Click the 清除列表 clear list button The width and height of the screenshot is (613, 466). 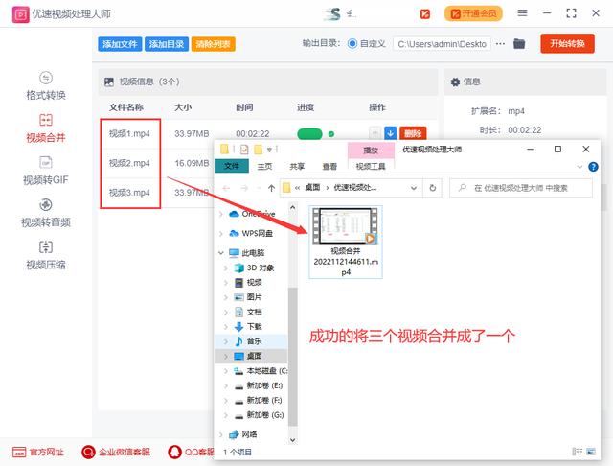point(213,44)
